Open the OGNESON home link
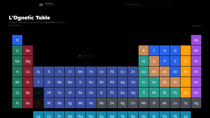This screenshot has height=118, width=210. point(49,4)
